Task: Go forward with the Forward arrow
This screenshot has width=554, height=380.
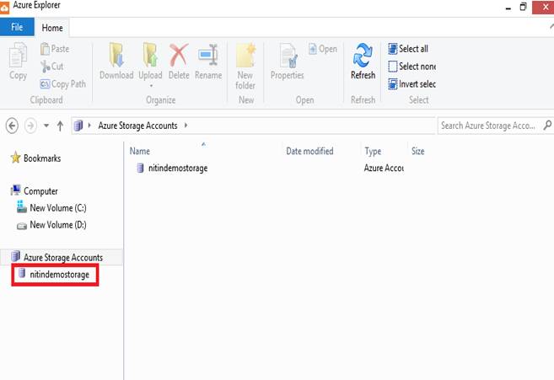Action: [30, 126]
